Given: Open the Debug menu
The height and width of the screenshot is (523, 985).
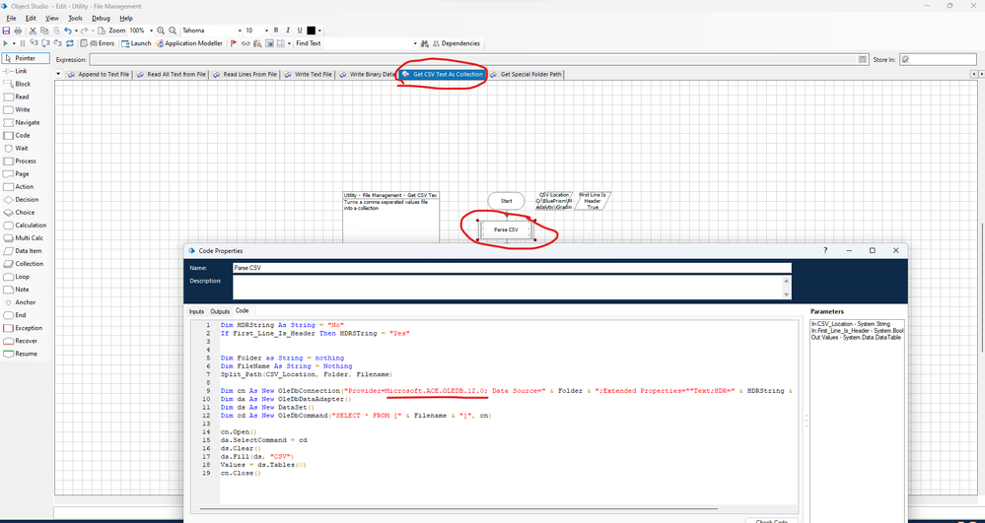Looking at the screenshot, I should pos(101,18).
